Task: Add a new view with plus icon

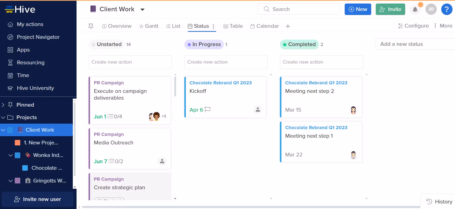Action: click(x=288, y=26)
